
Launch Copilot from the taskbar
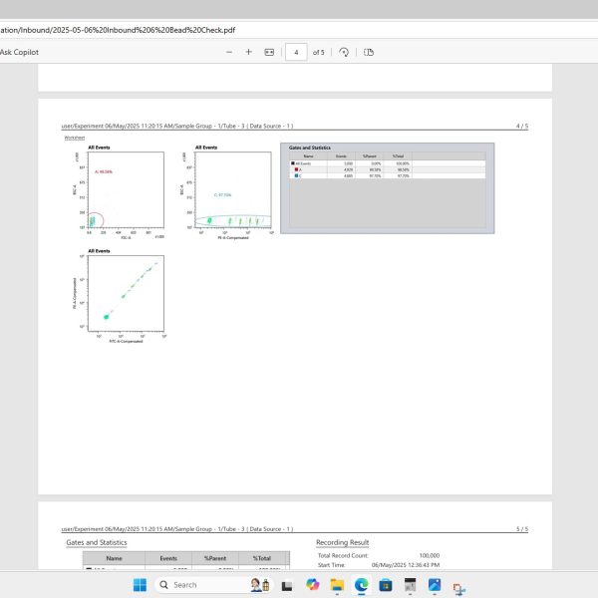[x=312, y=584]
